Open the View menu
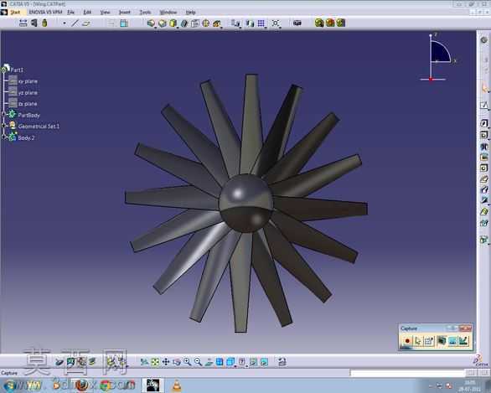491x393 pixels. [x=106, y=13]
